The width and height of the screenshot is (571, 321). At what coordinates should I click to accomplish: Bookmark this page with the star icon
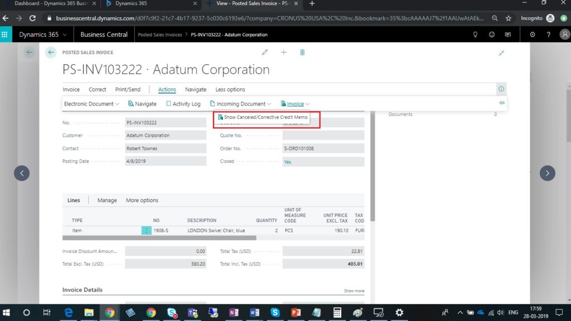pos(509,18)
